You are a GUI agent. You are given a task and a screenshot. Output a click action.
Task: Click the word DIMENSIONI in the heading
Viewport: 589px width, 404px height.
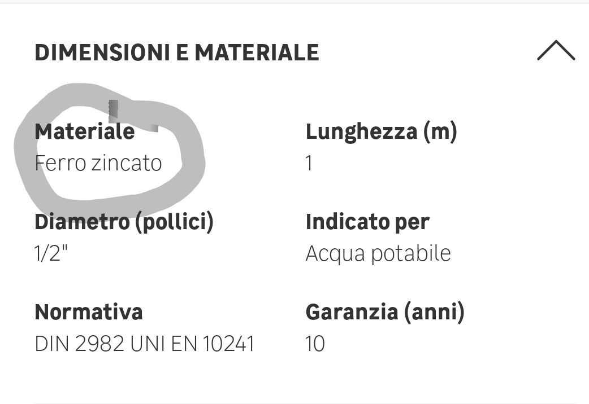[102, 52]
